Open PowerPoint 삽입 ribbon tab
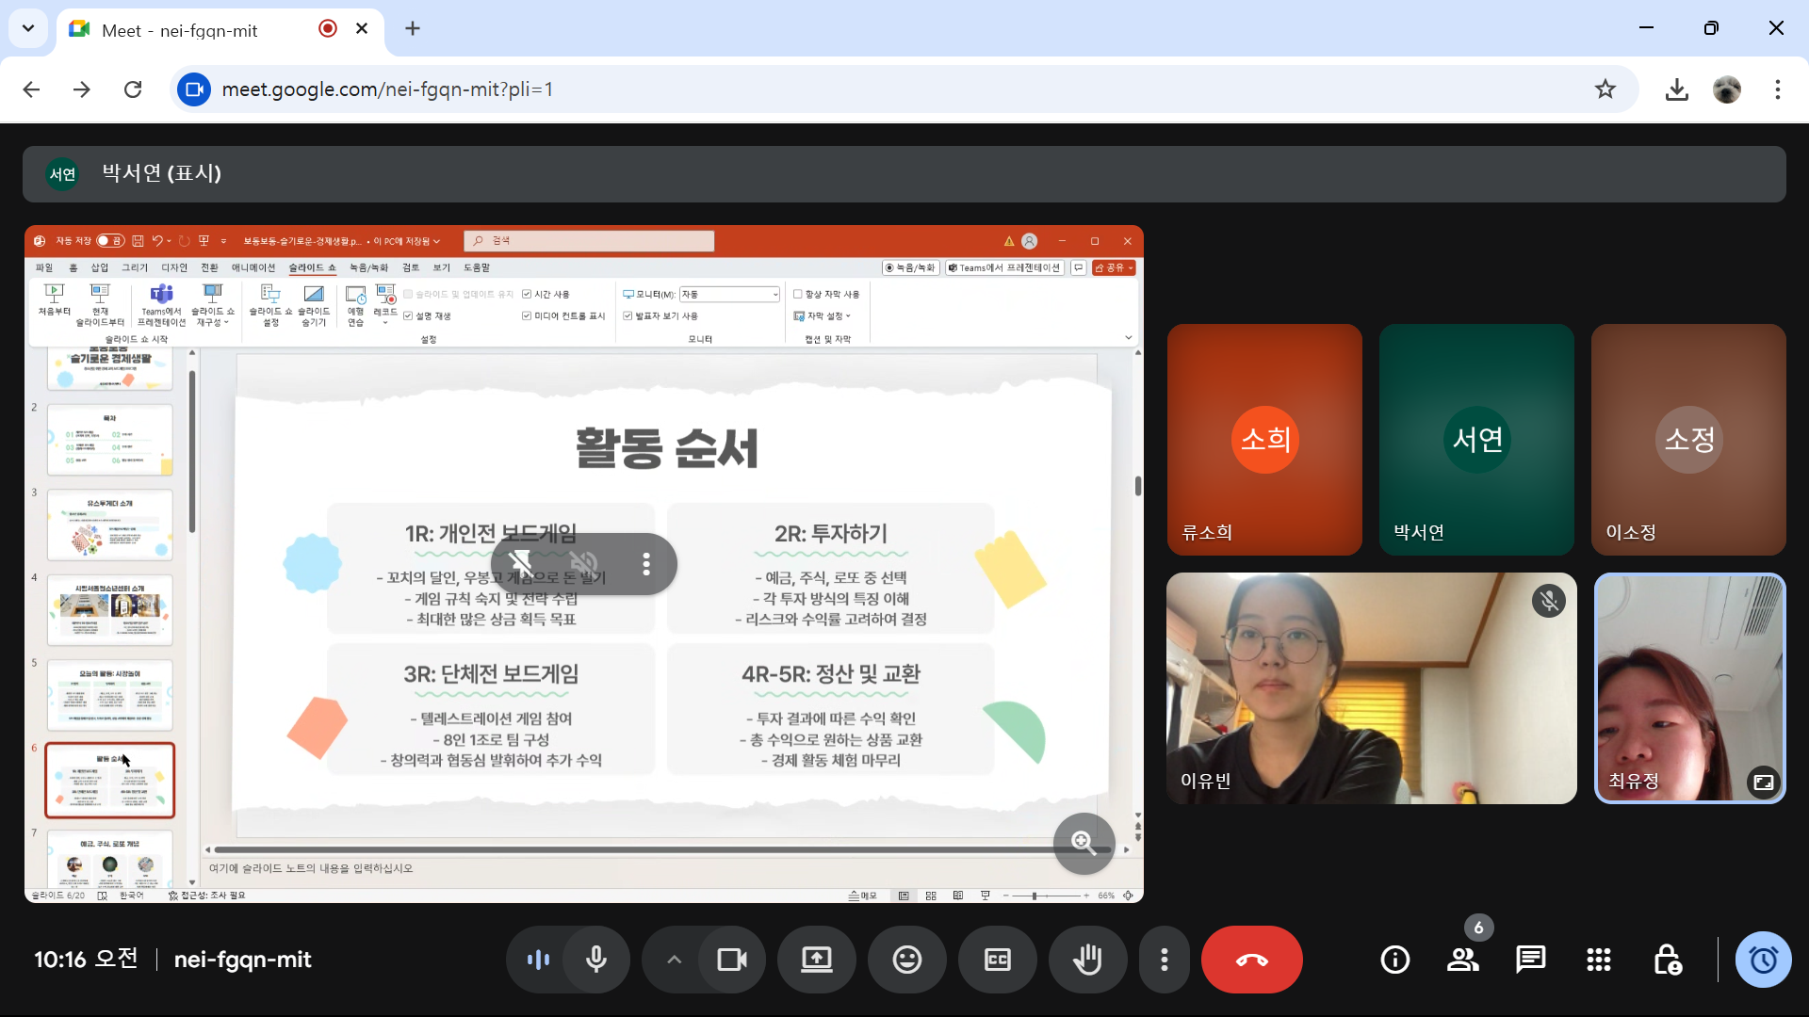 (x=100, y=267)
